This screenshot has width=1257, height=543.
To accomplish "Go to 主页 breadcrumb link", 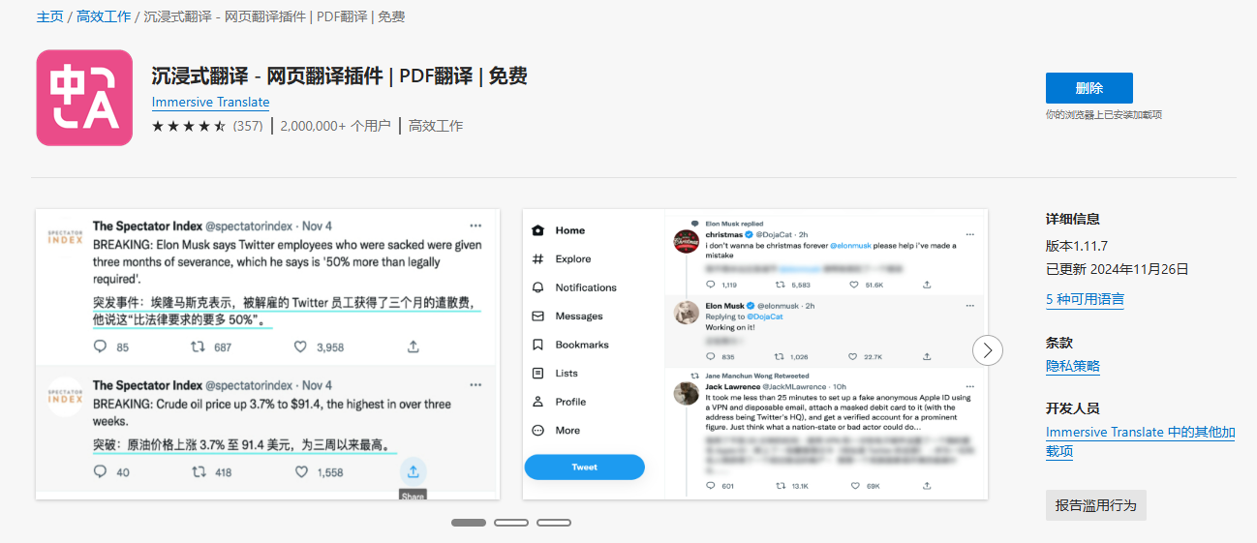I will click(50, 16).
